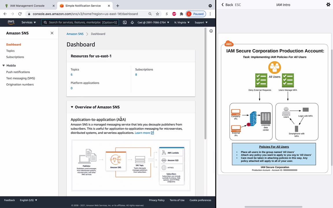Click Amazon SNS breadcrumb link

tap(75, 34)
